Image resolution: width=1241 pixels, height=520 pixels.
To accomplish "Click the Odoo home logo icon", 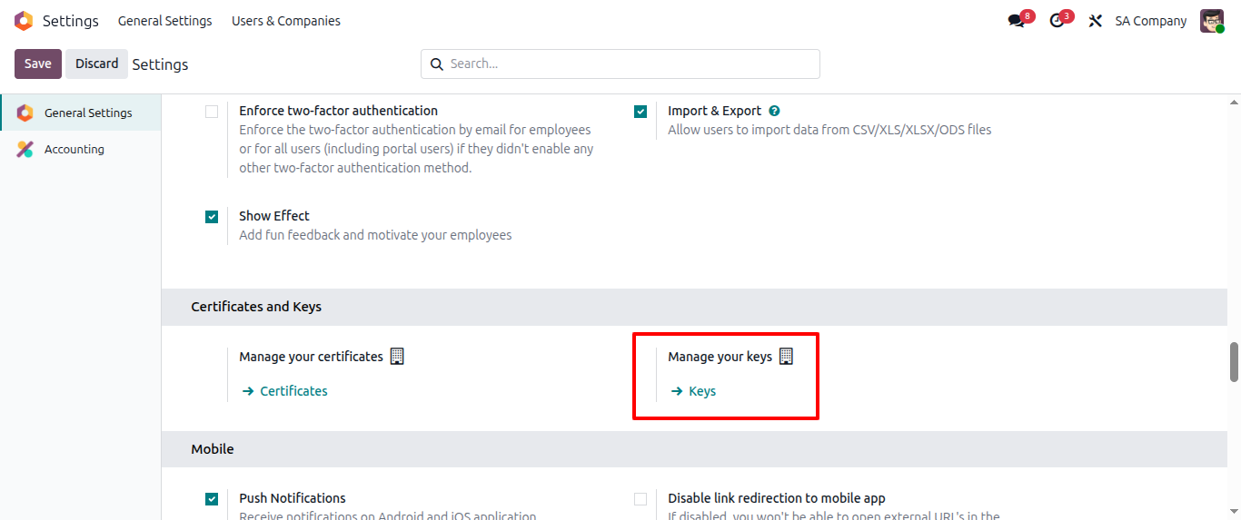I will tap(24, 21).
